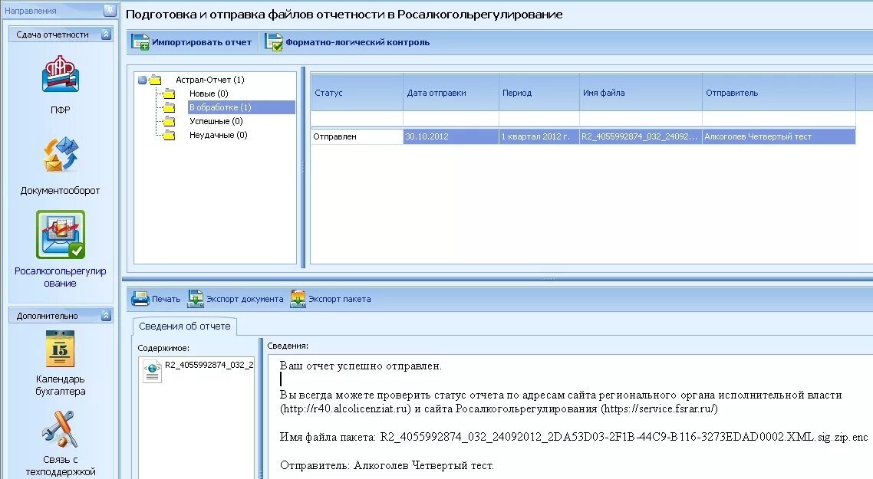This screenshot has width=873, height=479.
Task: Click the Неудачные folder icon
Action: point(169,135)
